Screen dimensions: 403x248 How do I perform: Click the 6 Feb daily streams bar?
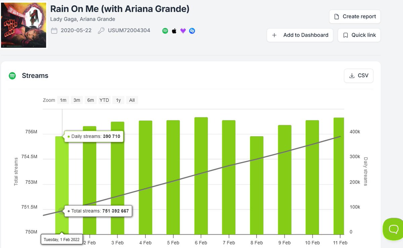click(201, 176)
